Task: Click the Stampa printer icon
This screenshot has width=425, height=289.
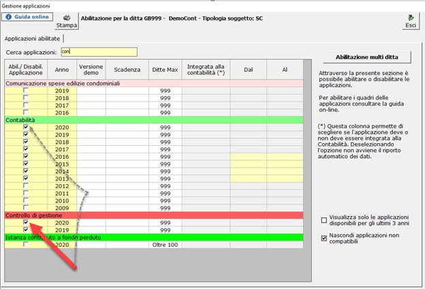Action: (x=67, y=18)
